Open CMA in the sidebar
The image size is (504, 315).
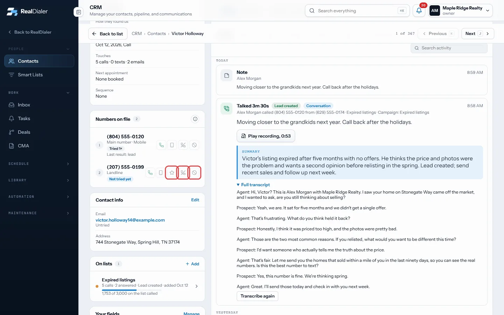point(39,146)
